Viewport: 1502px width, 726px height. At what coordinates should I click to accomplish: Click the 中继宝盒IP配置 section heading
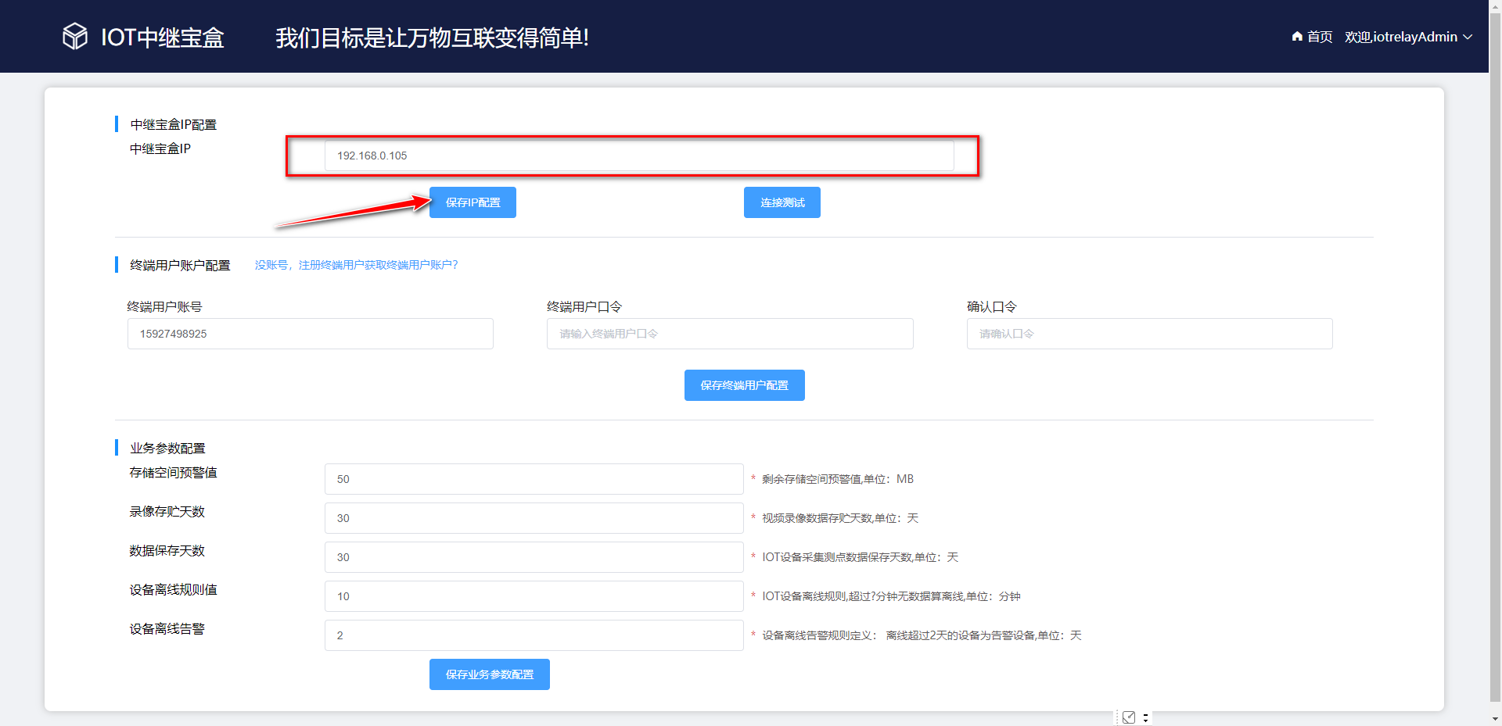(173, 124)
